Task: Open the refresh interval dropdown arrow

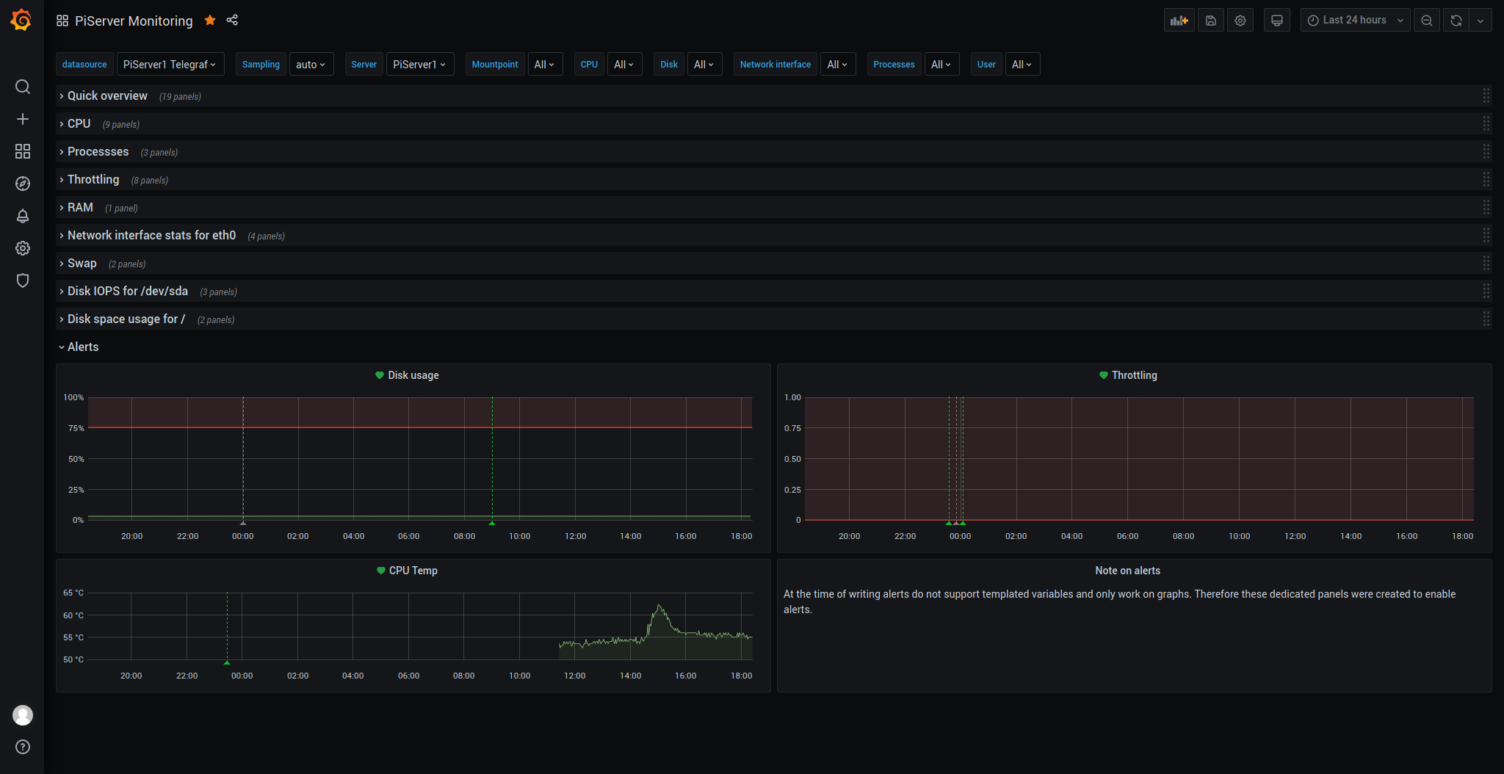Action: pyautogui.click(x=1480, y=21)
